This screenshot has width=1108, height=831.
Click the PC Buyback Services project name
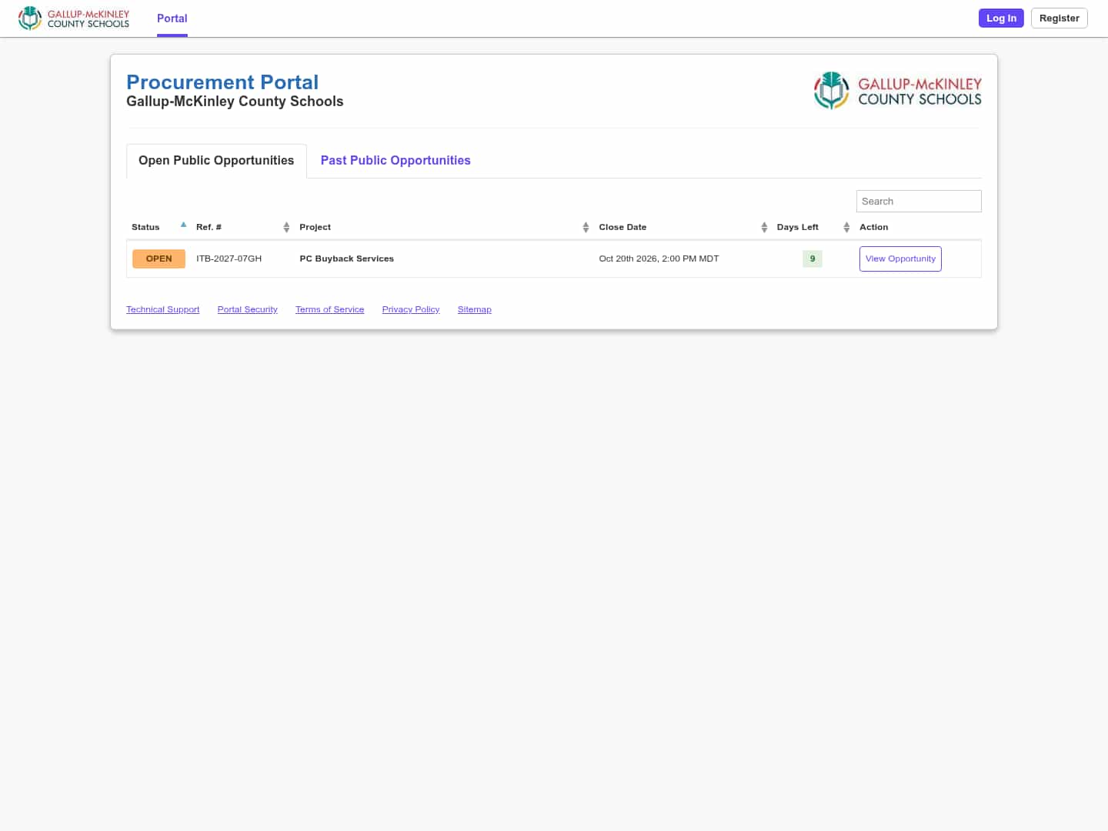point(347,259)
